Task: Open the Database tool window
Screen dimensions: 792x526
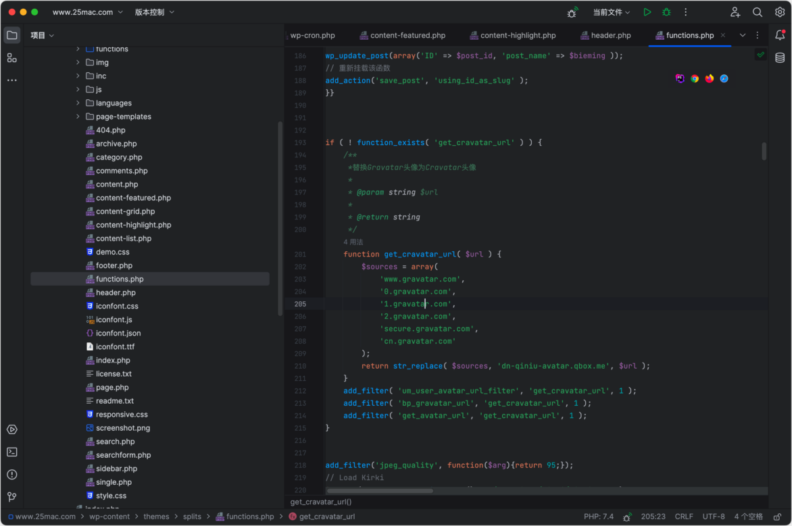Action: [x=780, y=57]
